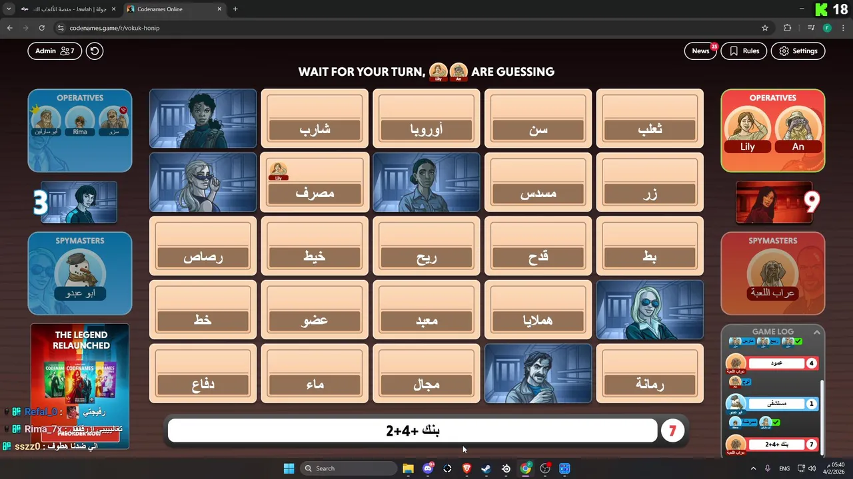Image resolution: width=853 pixels, height=479 pixels.
Task: Open the game Settings
Action: tap(798, 51)
